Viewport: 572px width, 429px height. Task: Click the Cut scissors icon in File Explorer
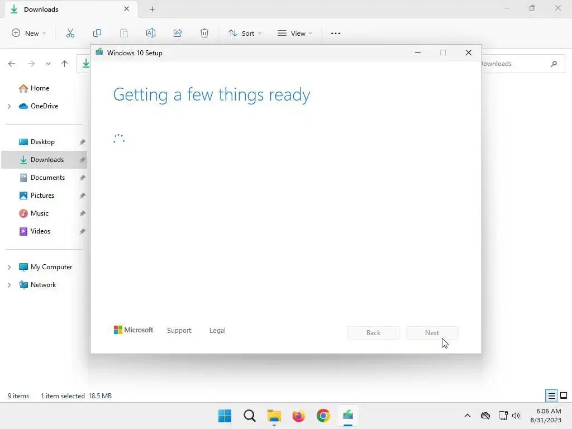pyautogui.click(x=70, y=33)
